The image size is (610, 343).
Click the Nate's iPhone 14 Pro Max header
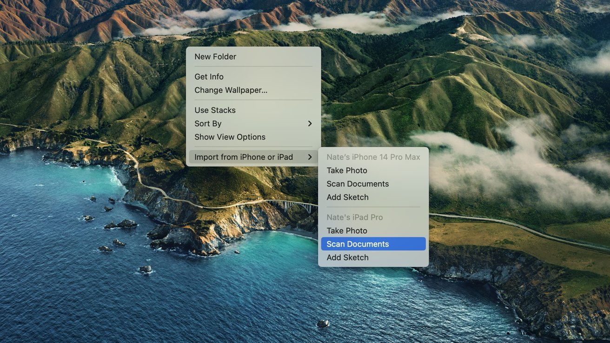[x=373, y=157]
